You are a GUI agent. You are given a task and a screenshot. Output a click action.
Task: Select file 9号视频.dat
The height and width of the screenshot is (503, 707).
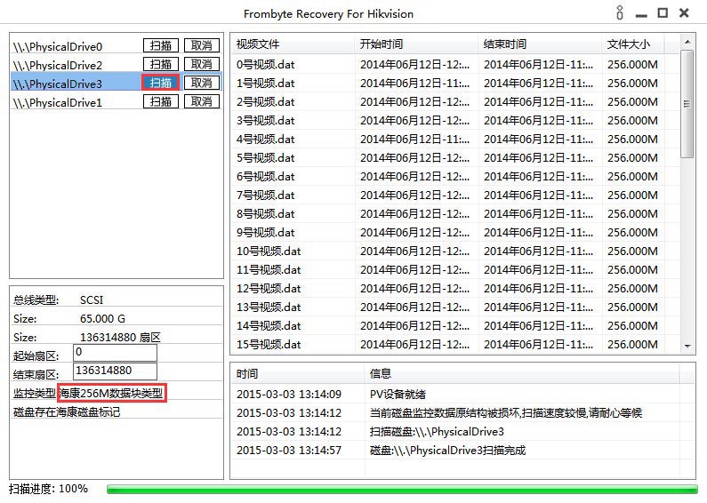[x=266, y=233]
